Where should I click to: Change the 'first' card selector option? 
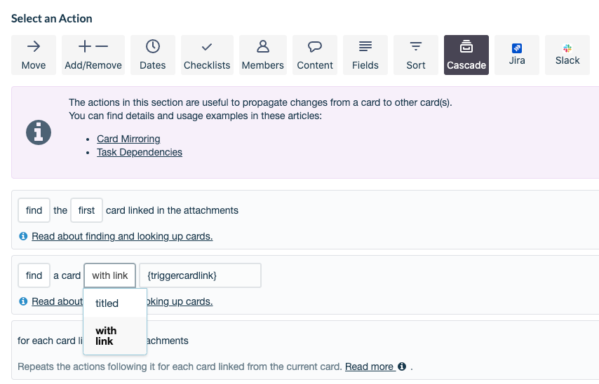point(87,210)
